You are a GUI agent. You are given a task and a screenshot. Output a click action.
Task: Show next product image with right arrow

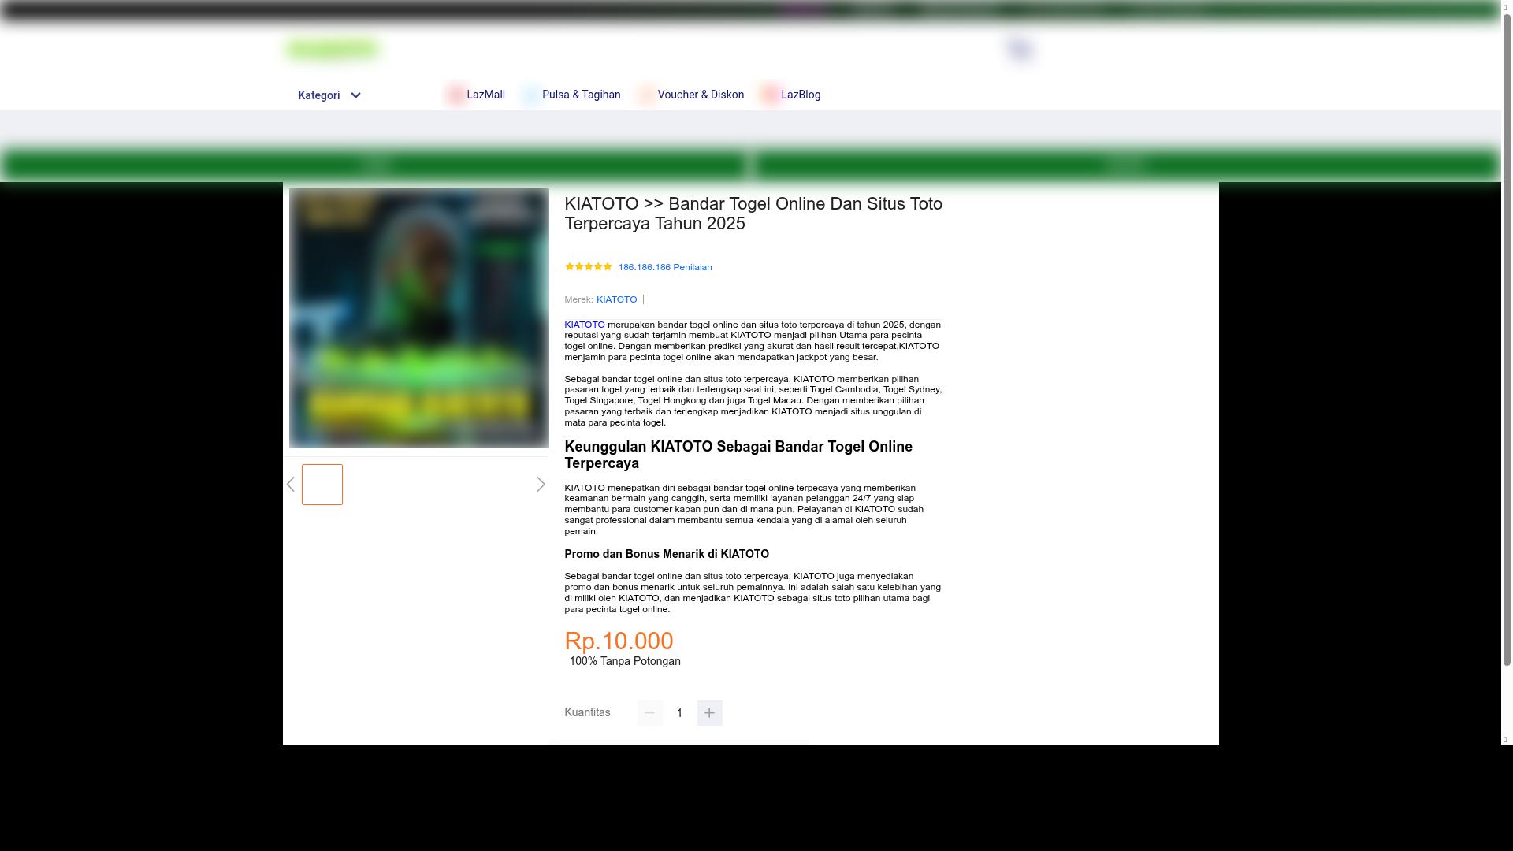pos(541,485)
